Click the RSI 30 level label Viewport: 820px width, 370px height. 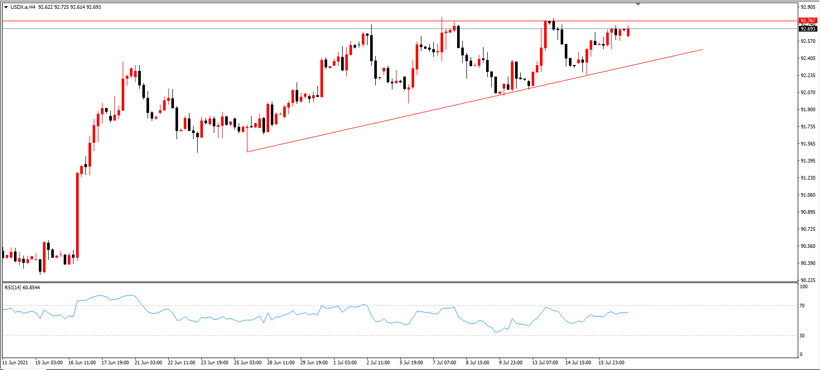(802, 336)
